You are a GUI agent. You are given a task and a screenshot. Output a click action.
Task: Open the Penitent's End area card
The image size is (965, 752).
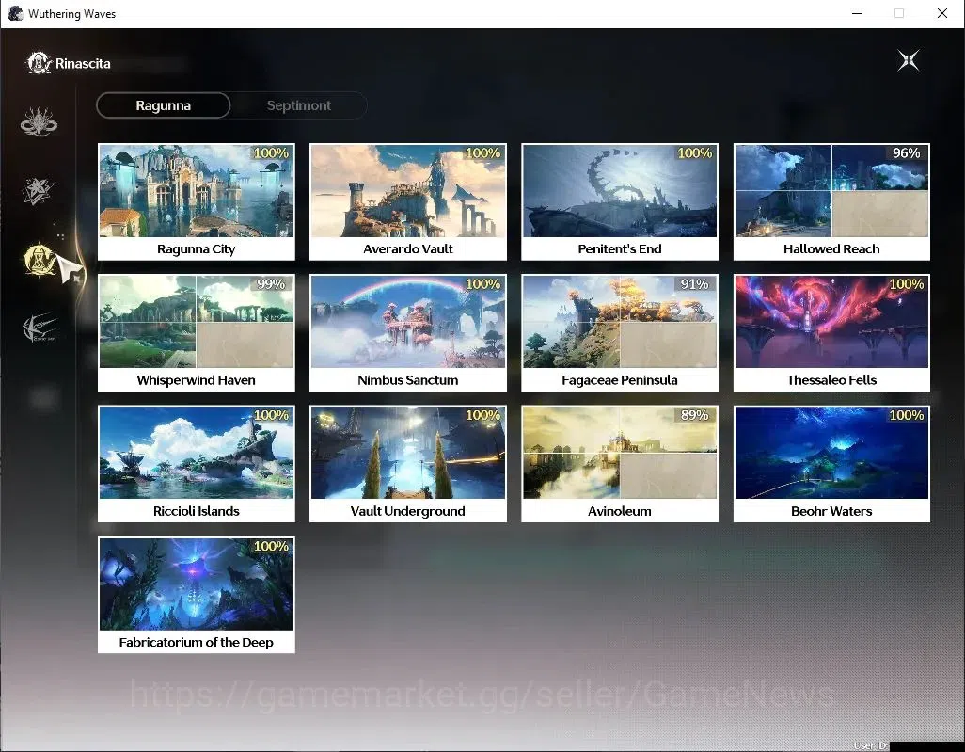(x=620, y=202)
